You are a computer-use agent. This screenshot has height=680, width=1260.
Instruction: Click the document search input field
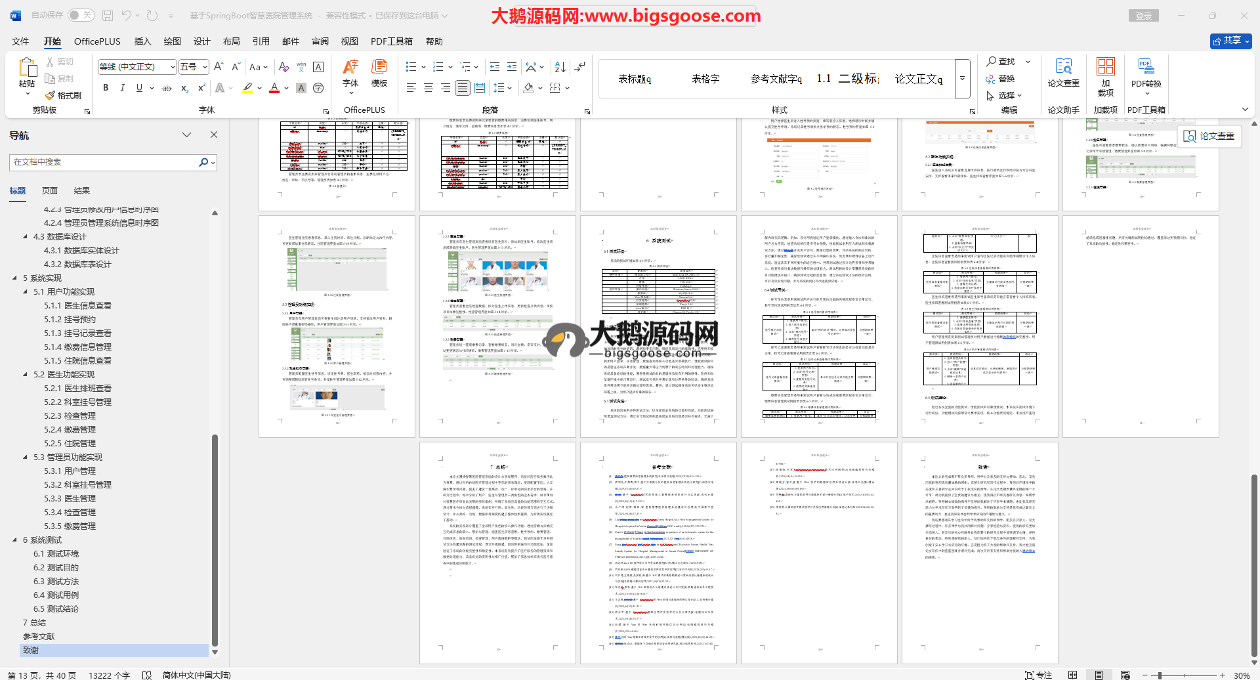pos(105,162)
